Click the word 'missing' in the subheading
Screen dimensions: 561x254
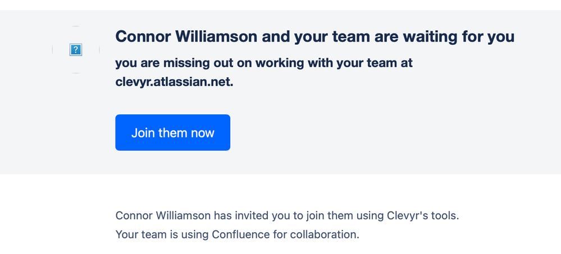click(188, 63)
